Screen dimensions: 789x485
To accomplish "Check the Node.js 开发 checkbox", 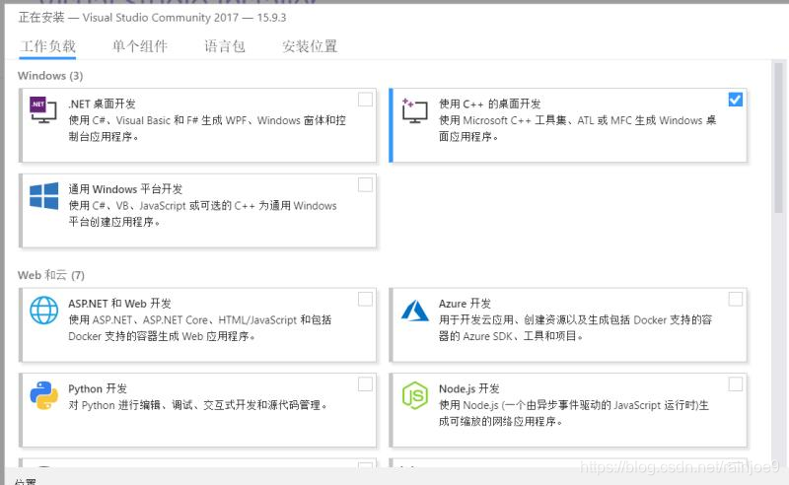I will [x=735, y=383].
